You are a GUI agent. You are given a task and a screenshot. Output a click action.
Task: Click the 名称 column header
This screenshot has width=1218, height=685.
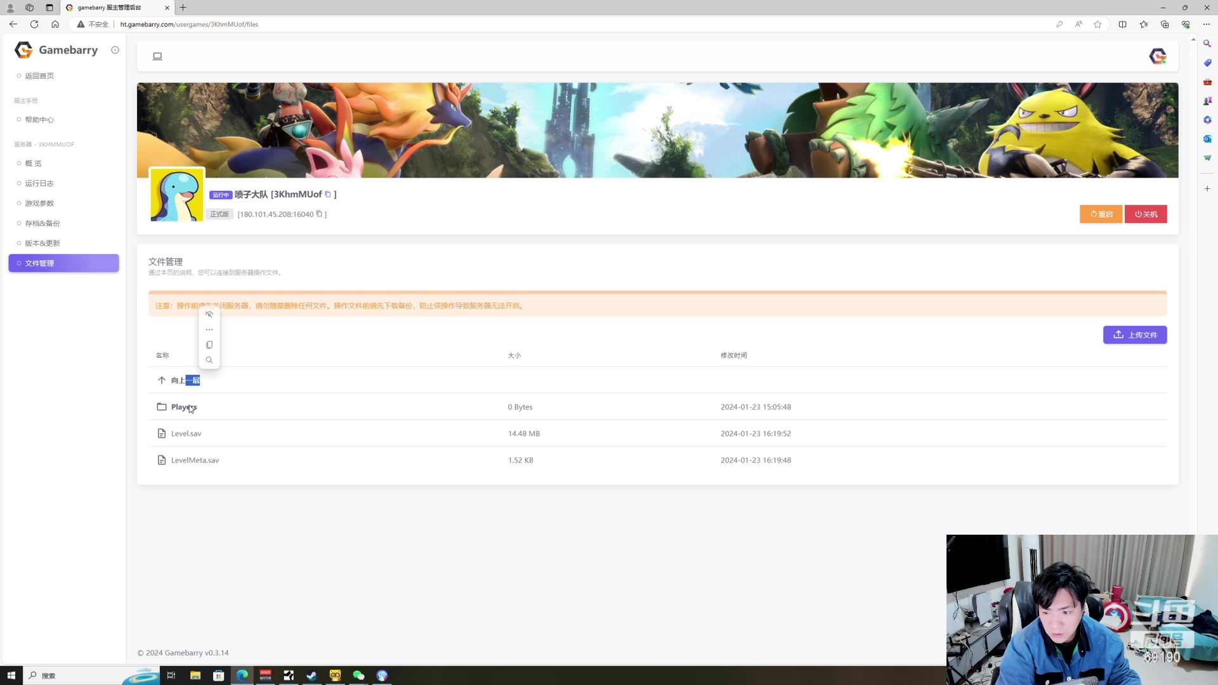(162, 356)
